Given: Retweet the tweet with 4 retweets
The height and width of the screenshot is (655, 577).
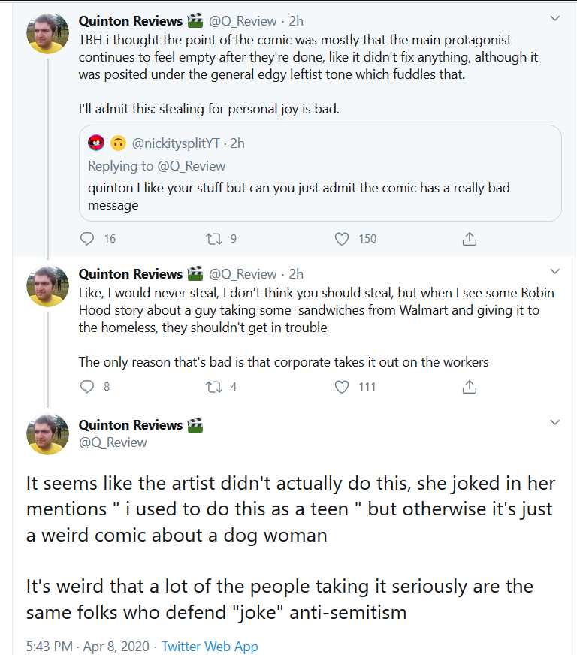Looking at the screenshot, I should [x=214, y=387].
